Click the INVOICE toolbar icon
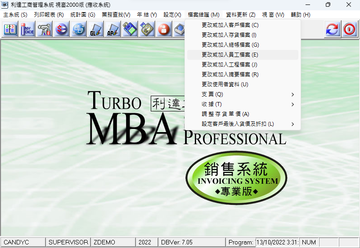The image size is (360, 248). click(27, 29)
